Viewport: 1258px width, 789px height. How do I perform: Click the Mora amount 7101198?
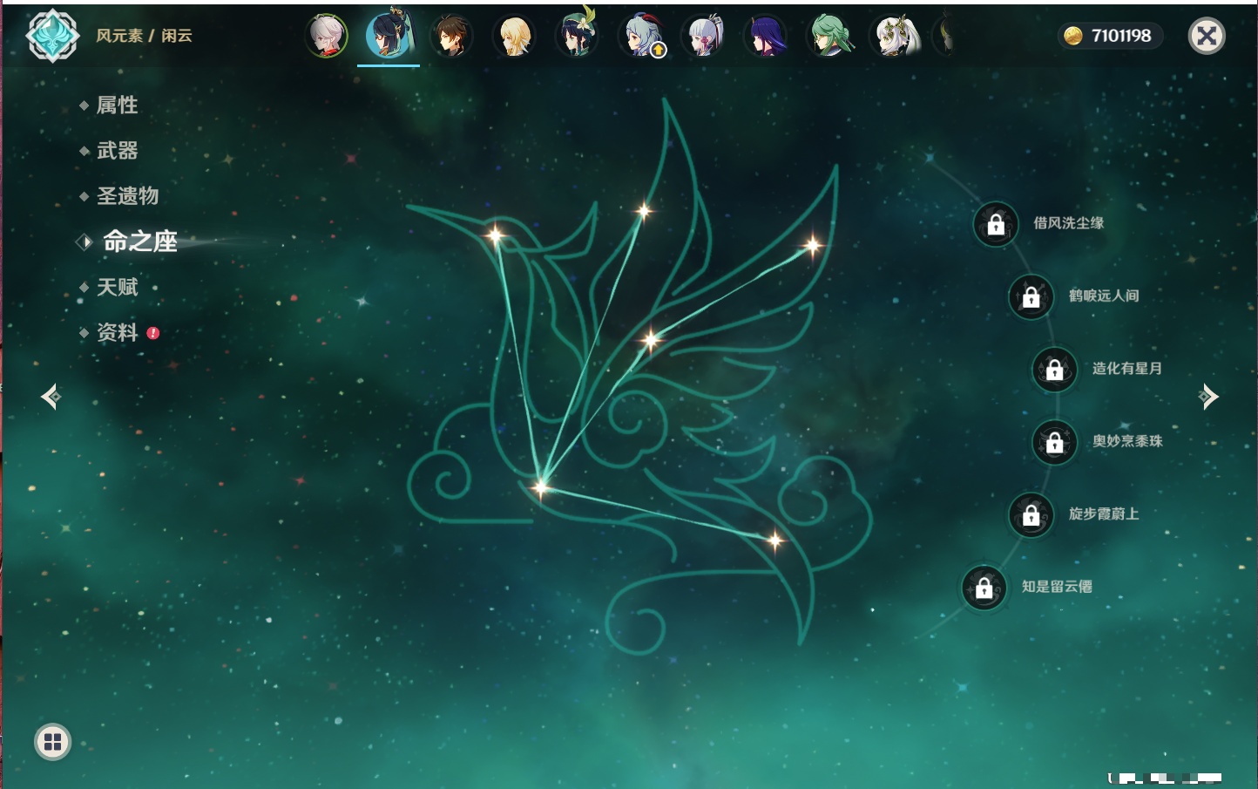coord(1121,36)
